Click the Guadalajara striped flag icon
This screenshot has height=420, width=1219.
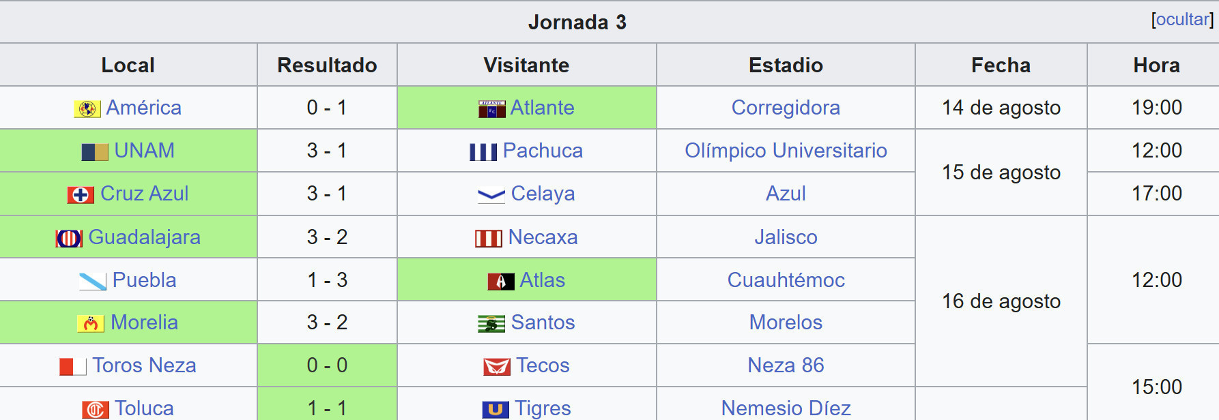pyautogui.click(x=69, y=238)
